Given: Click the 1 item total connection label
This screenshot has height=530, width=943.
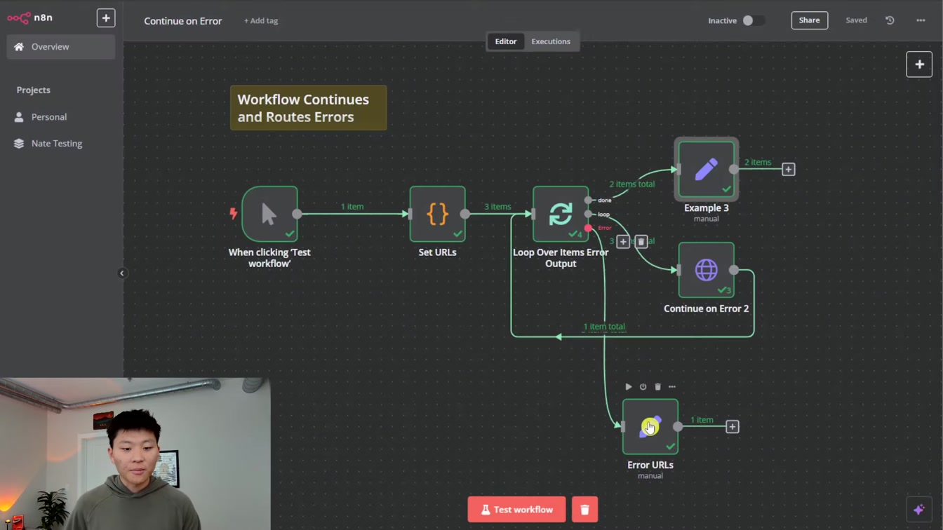Looking at the screenshot, I should [x=604, y=327].
